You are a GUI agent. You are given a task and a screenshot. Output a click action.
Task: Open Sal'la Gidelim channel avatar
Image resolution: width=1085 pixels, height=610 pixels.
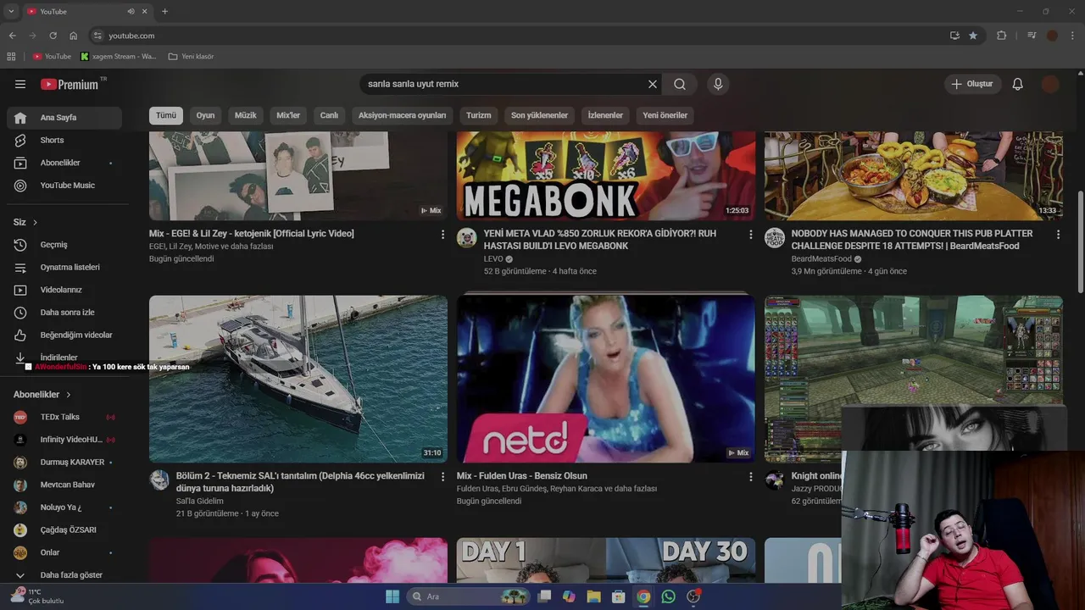159,480
